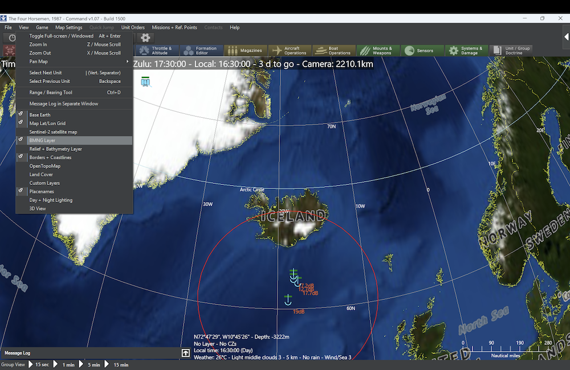Open the File menu

coord(8,27)
